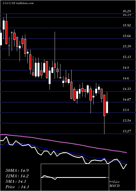Click the 15.39 price axis label
Viewport: 136px width, 191px height.
pyautogui.click(x=127, y=46)
